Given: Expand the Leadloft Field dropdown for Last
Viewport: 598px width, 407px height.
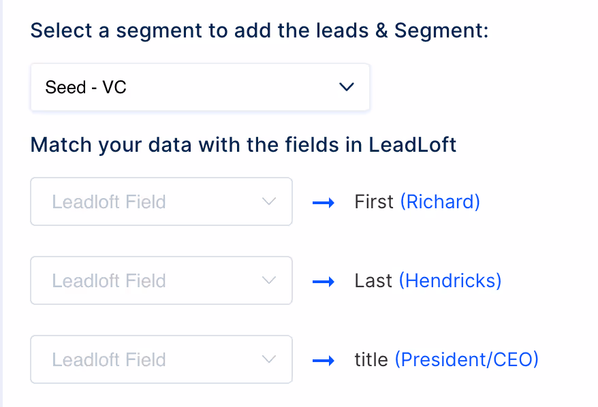Looking at the screenshot, I should pos(161,281).
